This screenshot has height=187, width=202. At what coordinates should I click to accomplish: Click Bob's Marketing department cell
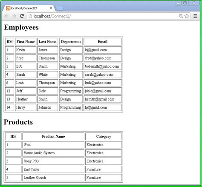[71, 66]
